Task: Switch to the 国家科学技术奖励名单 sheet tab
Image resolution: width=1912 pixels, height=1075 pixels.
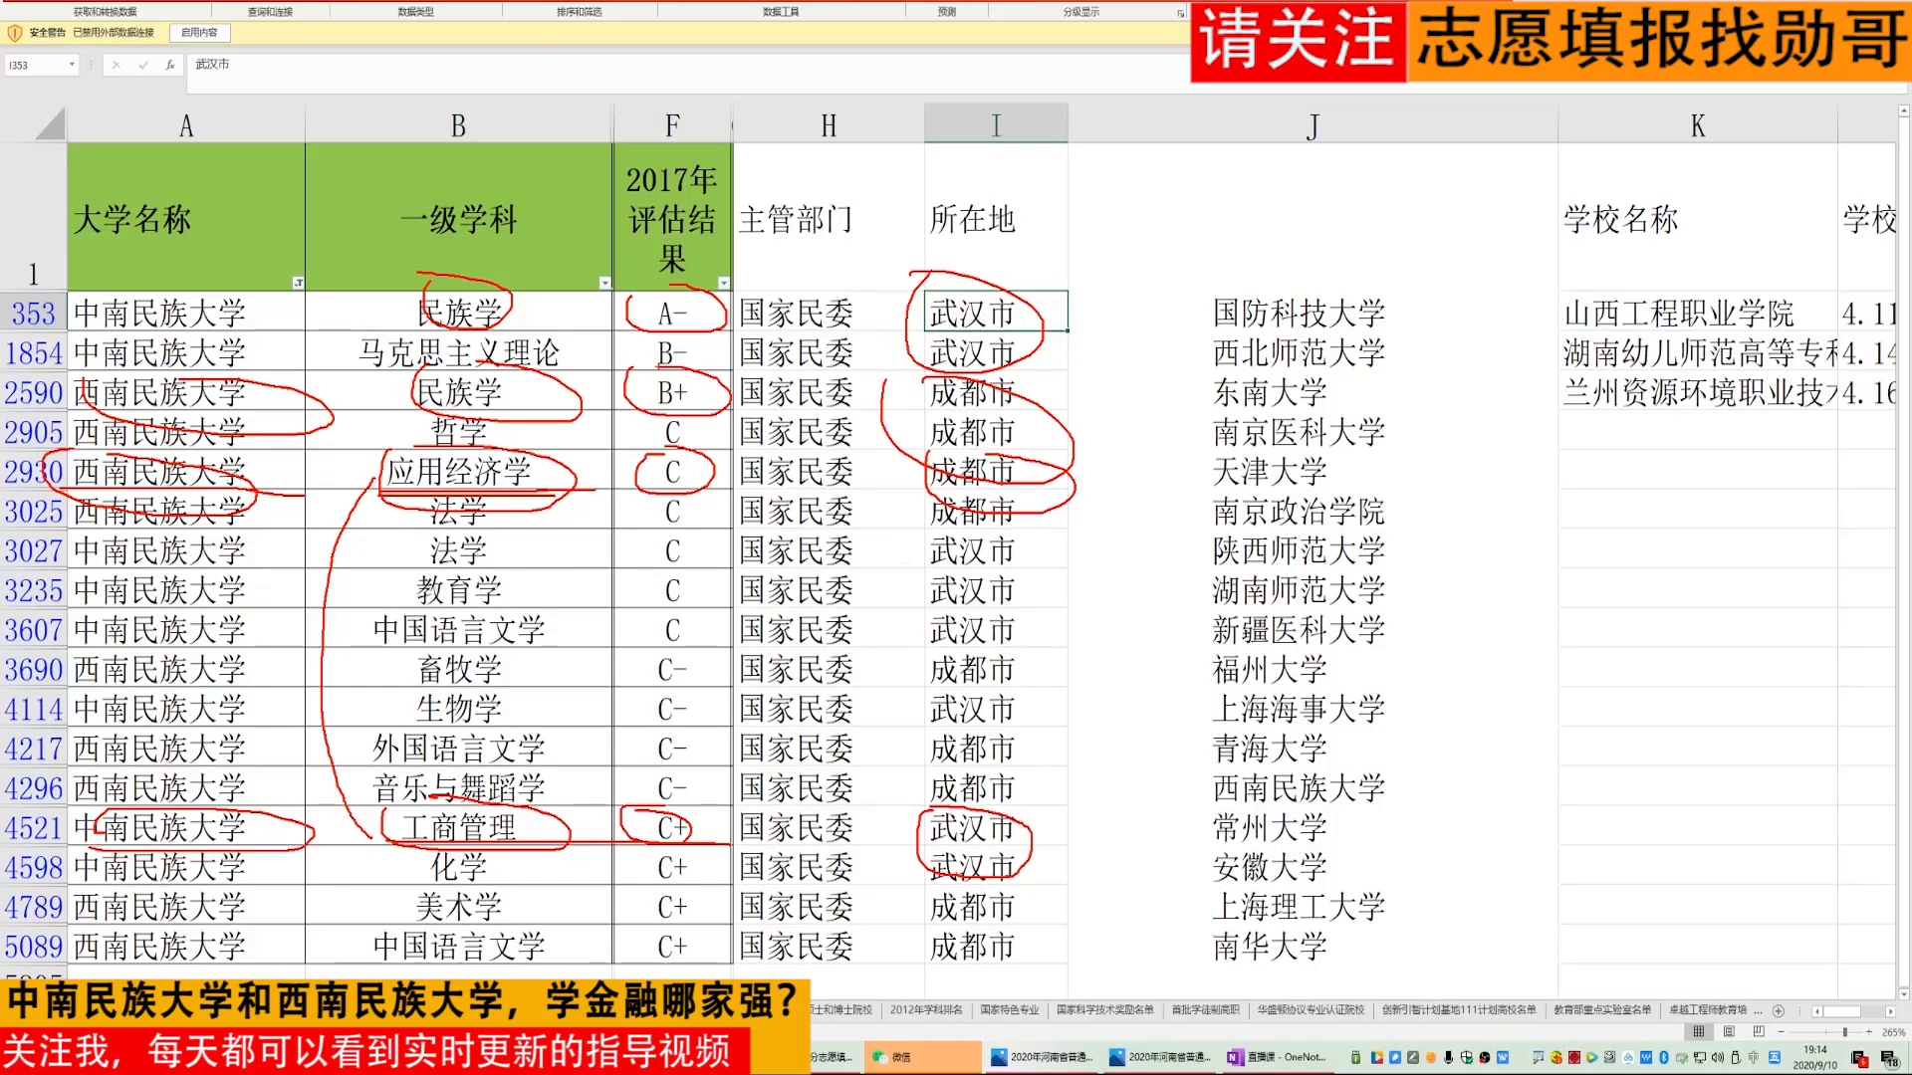Action: pos(1104,1010)
